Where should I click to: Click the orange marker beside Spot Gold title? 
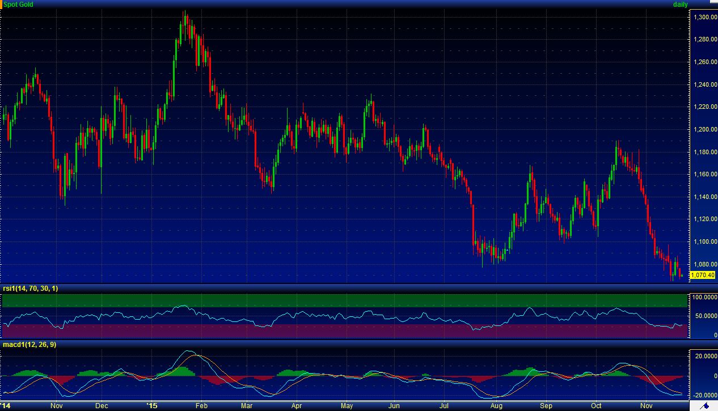(x=1, y=4)
